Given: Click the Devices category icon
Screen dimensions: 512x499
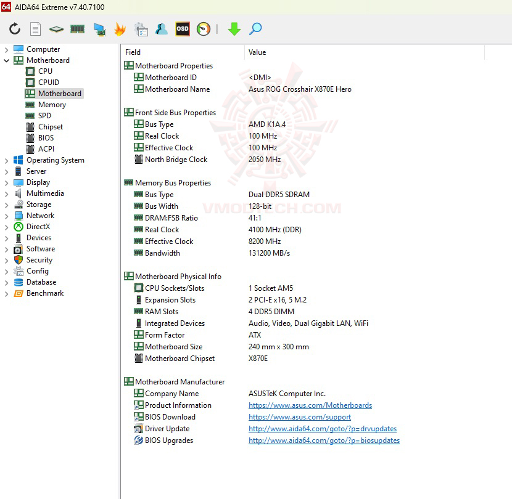Looking at the screenshot, I should (x=19, y=238).
